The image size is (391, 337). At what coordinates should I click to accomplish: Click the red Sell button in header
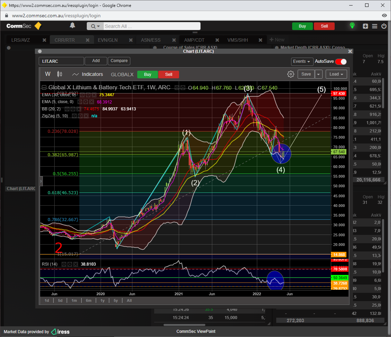pyautogui.click(x=324, y=26)
